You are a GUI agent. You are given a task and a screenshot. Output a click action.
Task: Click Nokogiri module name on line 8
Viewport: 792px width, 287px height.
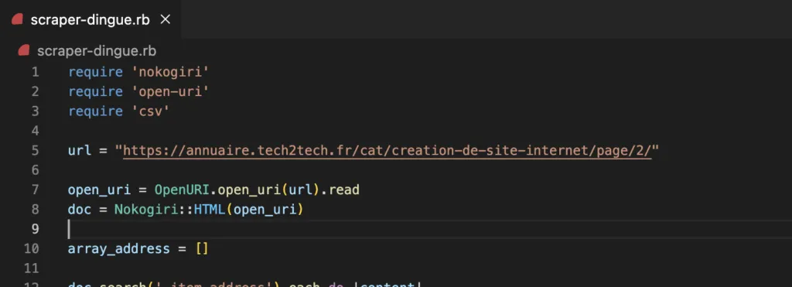(x=146, y=209)
